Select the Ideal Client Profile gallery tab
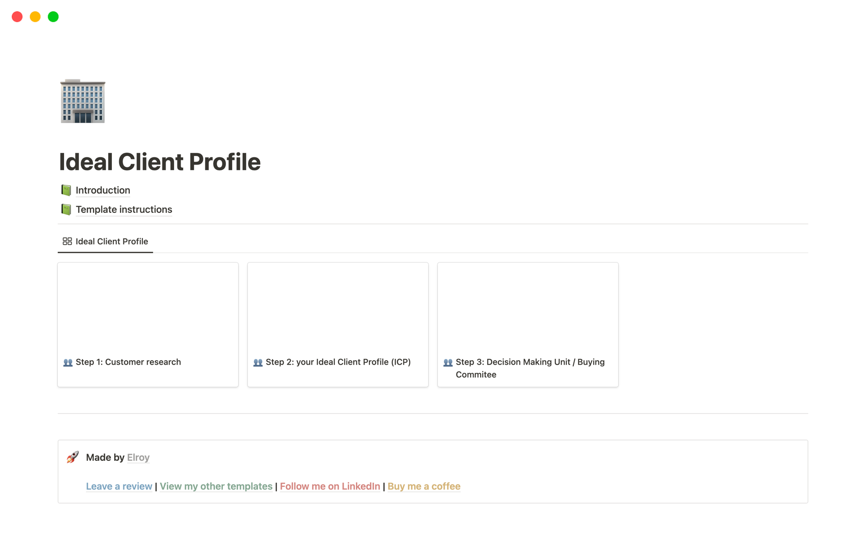 coord(111,242)
